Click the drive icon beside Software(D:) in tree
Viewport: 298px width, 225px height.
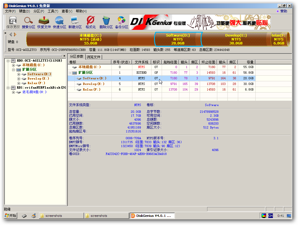click(24, 74)
